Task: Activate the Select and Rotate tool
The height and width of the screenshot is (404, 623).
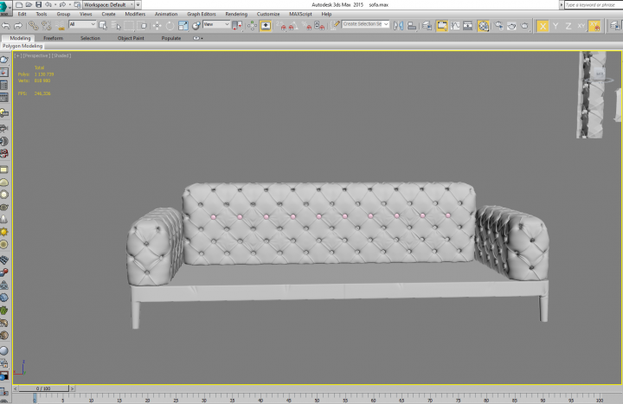Action: (x=170, y=26)
